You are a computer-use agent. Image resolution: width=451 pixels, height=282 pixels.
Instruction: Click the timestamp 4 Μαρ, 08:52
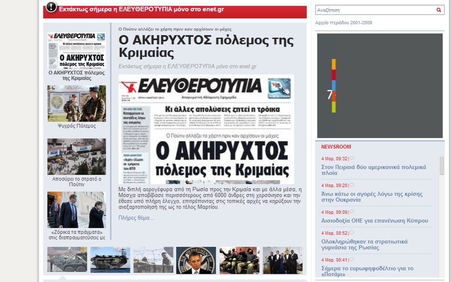[335, 233]
